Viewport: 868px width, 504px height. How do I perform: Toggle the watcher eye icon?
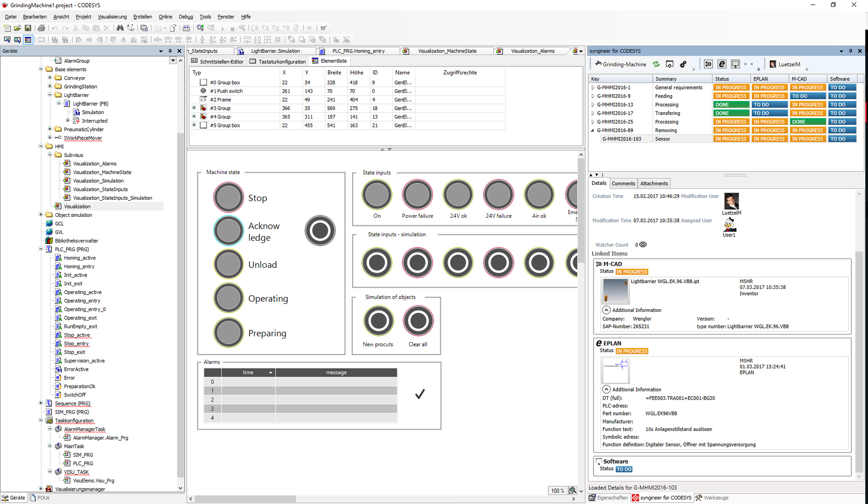point(643,245)
